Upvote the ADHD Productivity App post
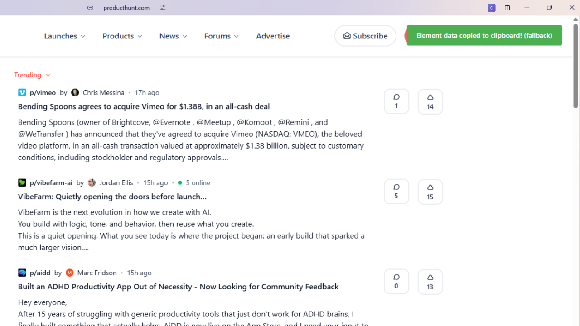Screen dimensions: 580x326 [430, 282]
